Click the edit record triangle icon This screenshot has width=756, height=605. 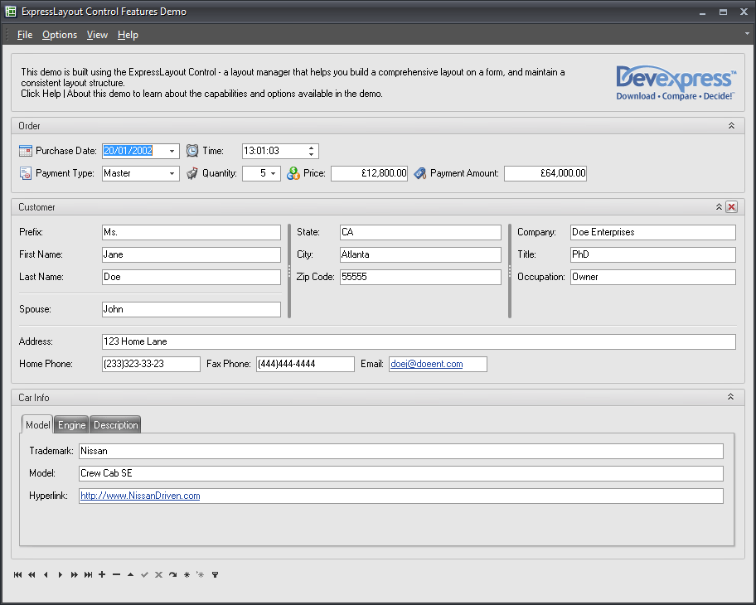click(x=131, y=574)
